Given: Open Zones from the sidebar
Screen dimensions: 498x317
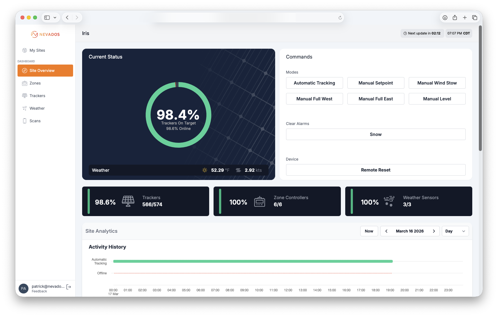Looking at the screenshot, I should (35, 83).
